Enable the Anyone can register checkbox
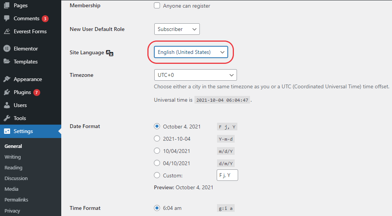The width and height of the screenshot is (392, 216). coord(157,5)
